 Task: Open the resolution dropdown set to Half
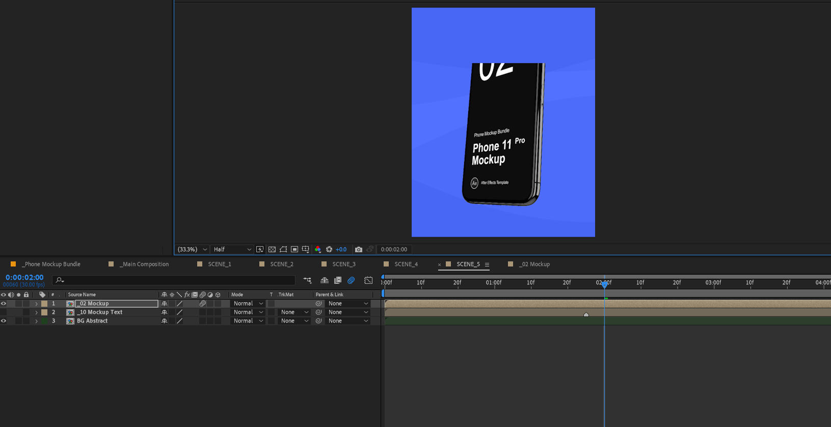coord(232,249)
